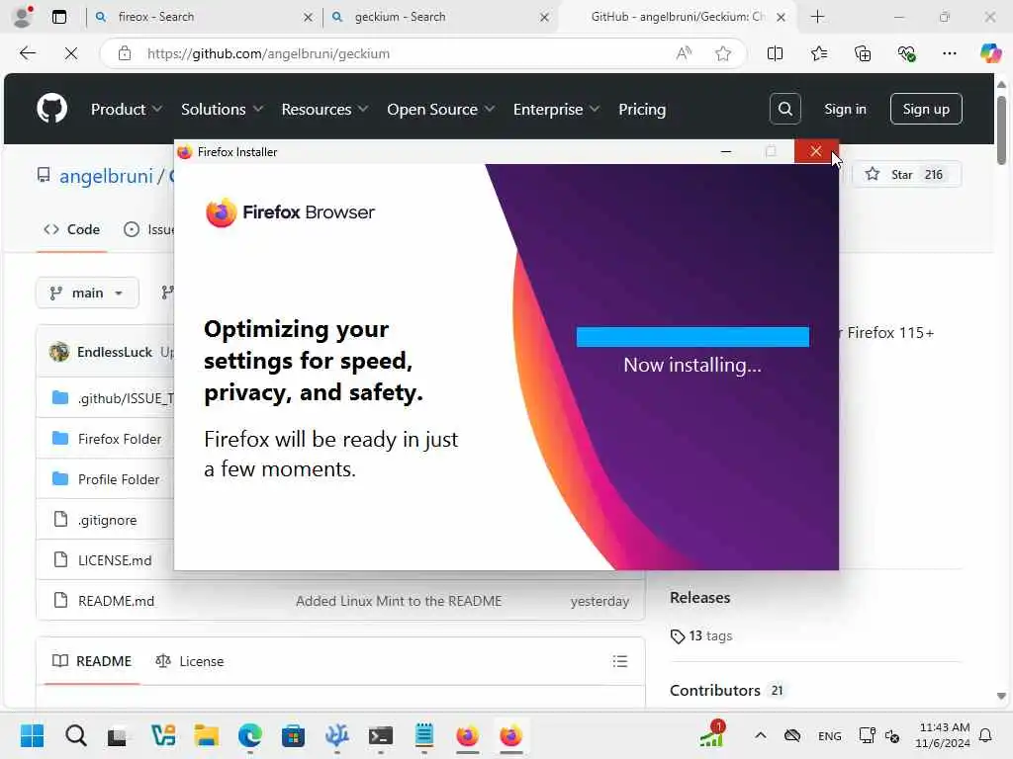Switch to the License tab
This screenshot has width=1013, height=759.
coord(189,661)
